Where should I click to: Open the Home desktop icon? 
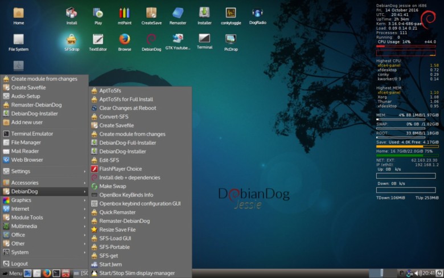(x=18, y=16)
